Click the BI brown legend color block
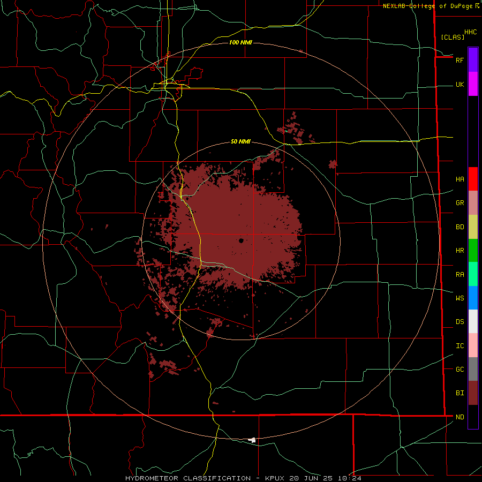 [473, 393]
